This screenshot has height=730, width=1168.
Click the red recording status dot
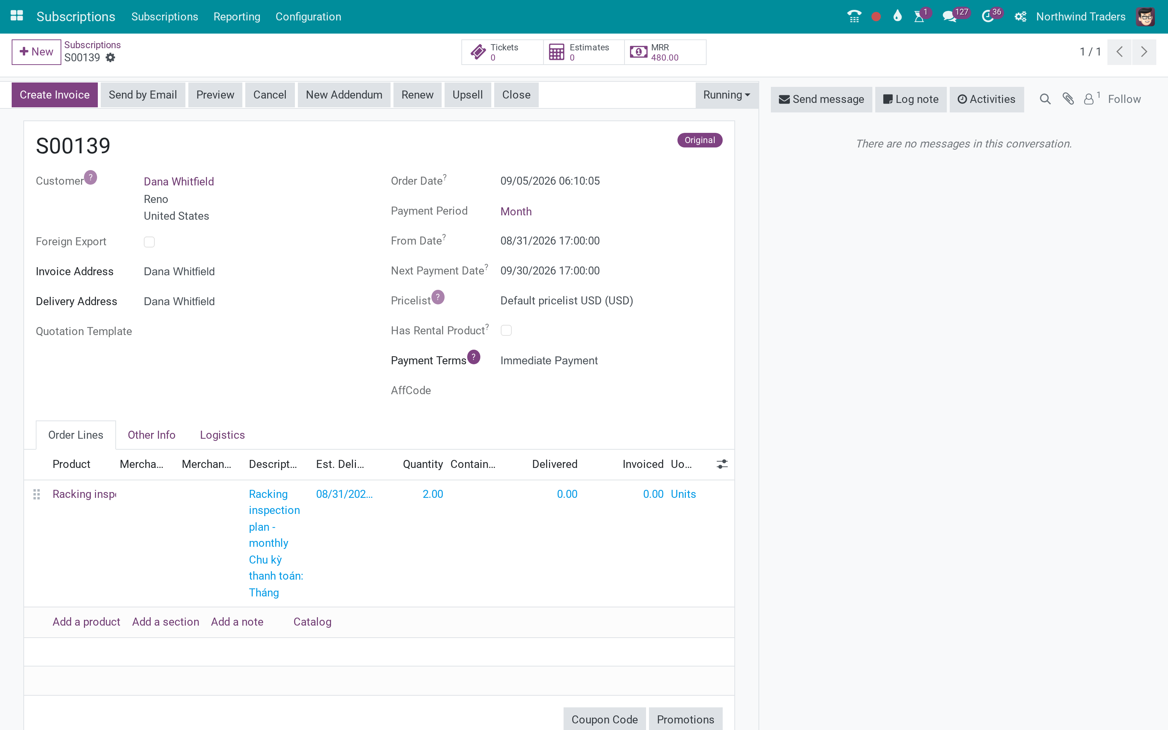pos(876,17)
